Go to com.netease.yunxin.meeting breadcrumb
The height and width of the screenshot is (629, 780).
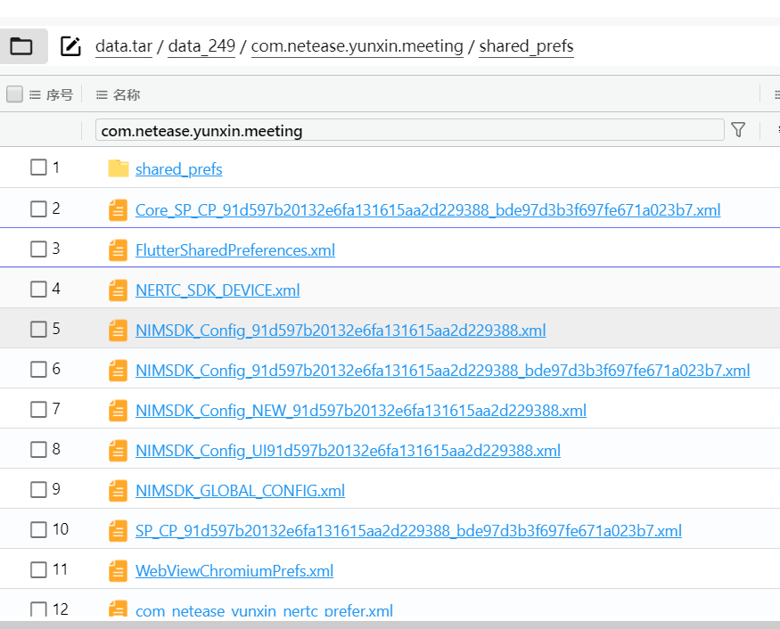(x=357, y=46)
